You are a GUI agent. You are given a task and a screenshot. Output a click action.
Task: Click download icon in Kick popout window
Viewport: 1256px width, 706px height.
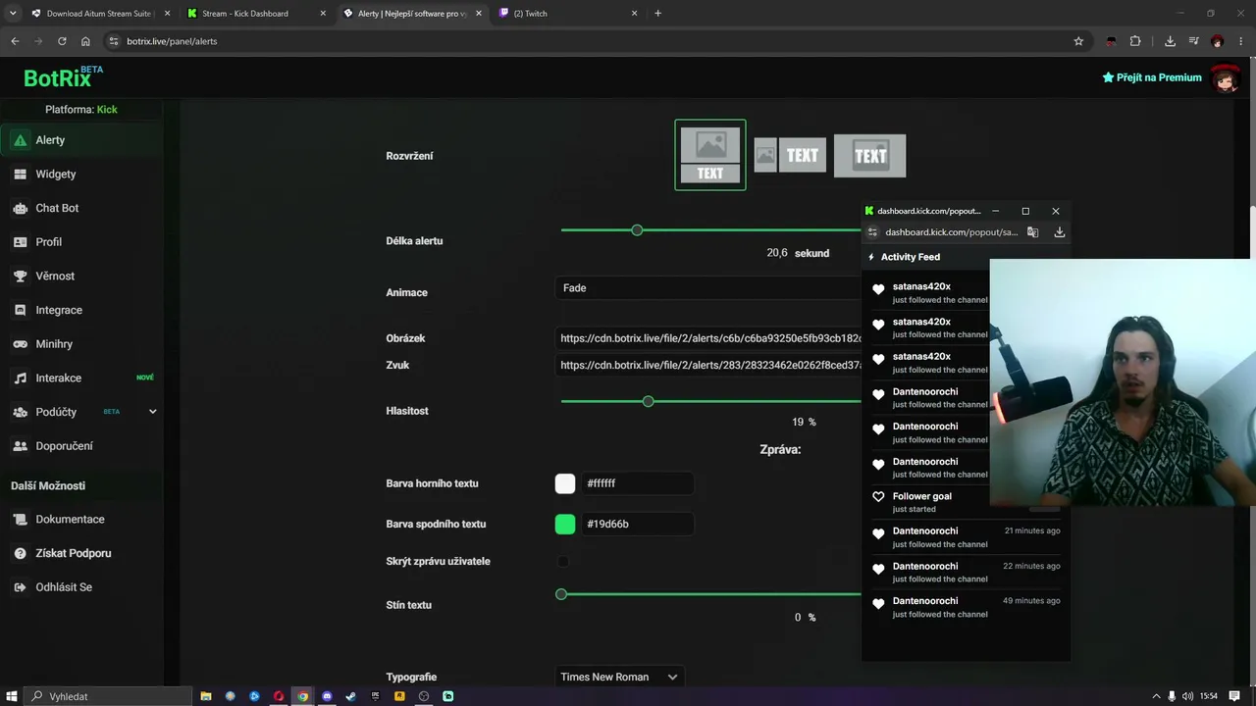[1059, 232]
